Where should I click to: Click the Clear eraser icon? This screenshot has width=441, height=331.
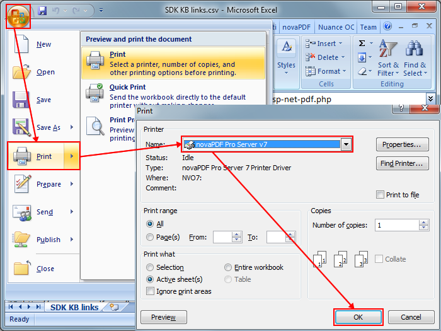[362, 71]
